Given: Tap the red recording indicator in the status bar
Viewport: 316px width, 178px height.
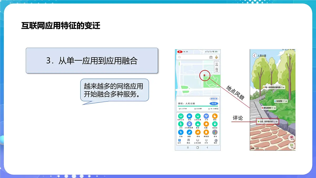Looking at the screenshot, I should tap(180, 52).
